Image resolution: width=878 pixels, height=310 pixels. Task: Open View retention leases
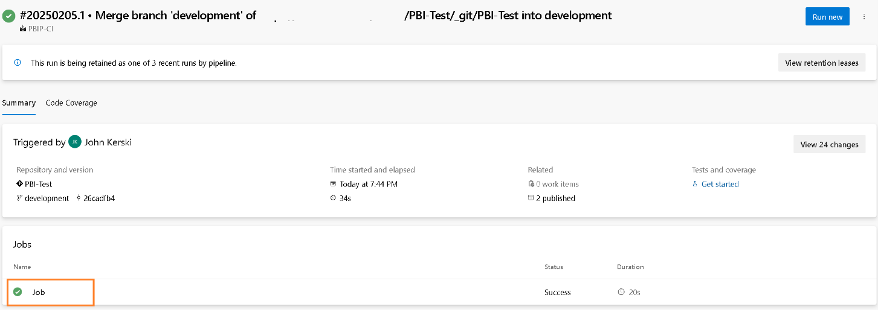(821, 63)
